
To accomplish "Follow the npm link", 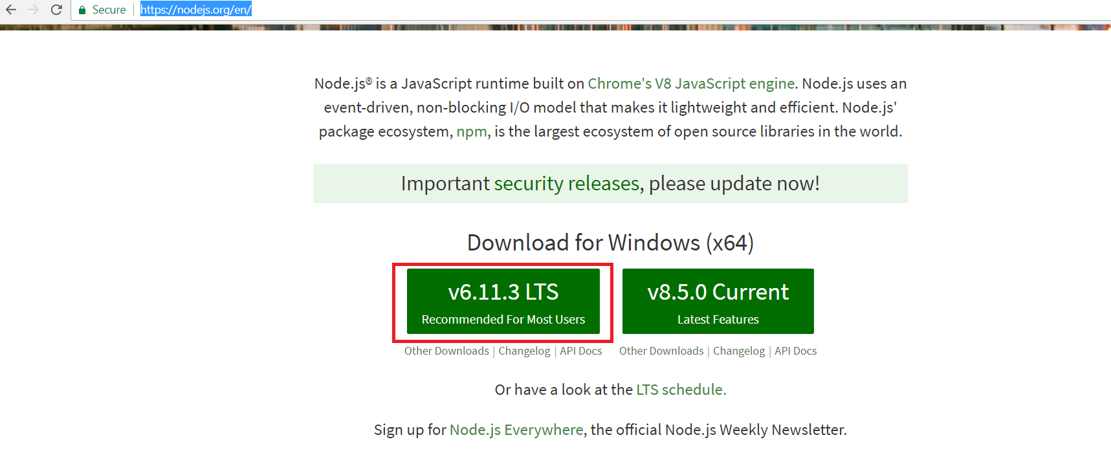I will [x=471, y=131].
